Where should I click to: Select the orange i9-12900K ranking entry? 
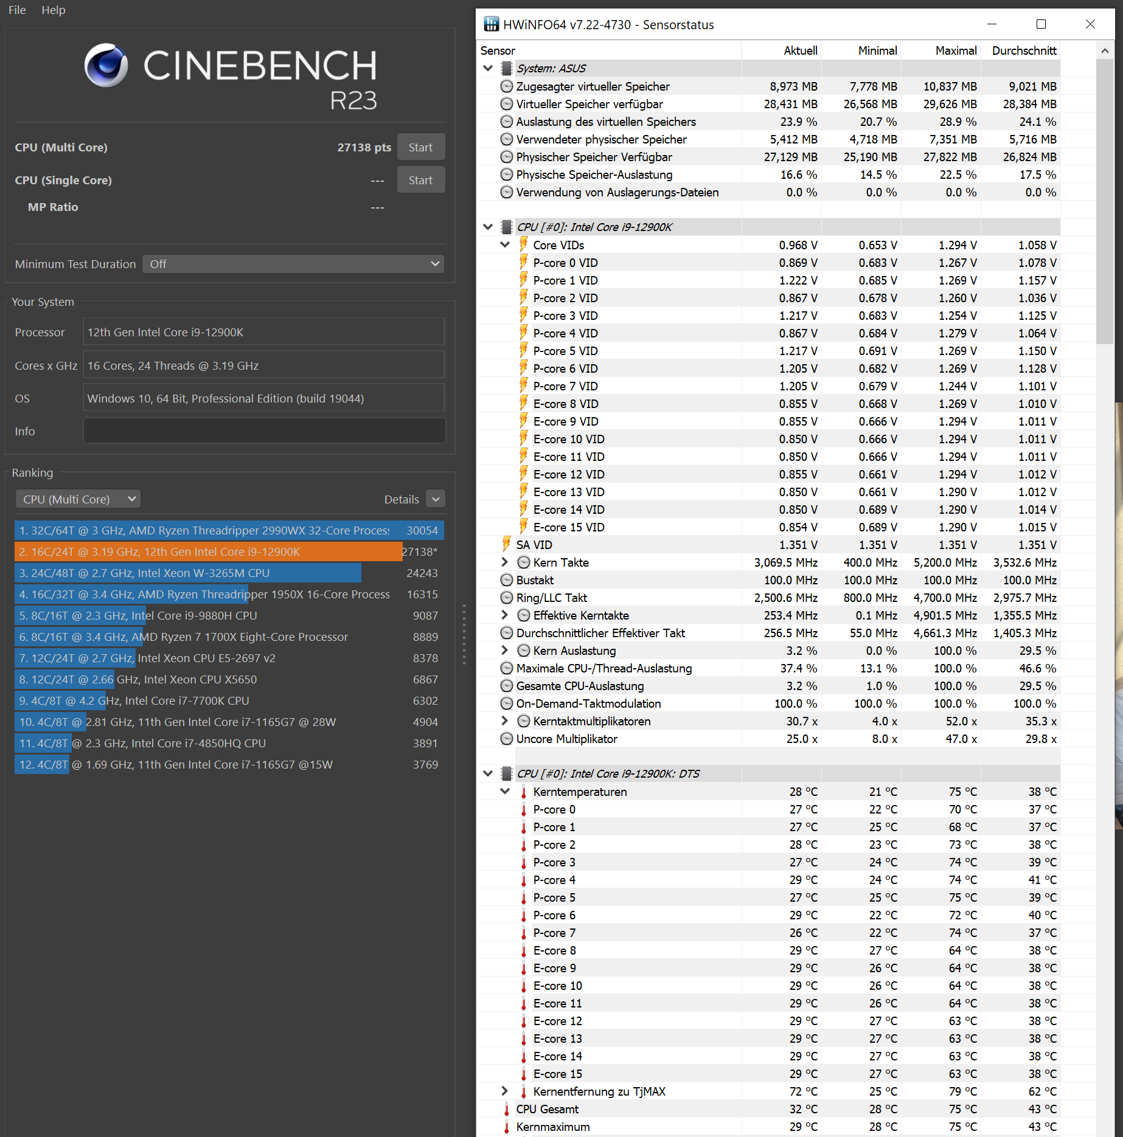pos(229,551)
